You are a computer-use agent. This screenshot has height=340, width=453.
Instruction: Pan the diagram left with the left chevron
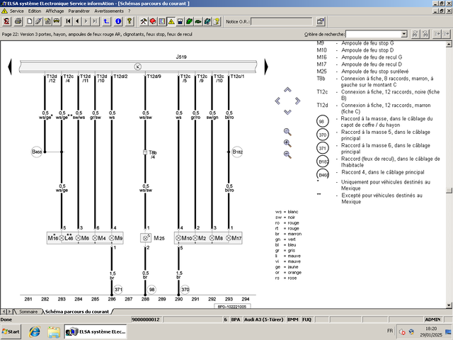point(277,100)
